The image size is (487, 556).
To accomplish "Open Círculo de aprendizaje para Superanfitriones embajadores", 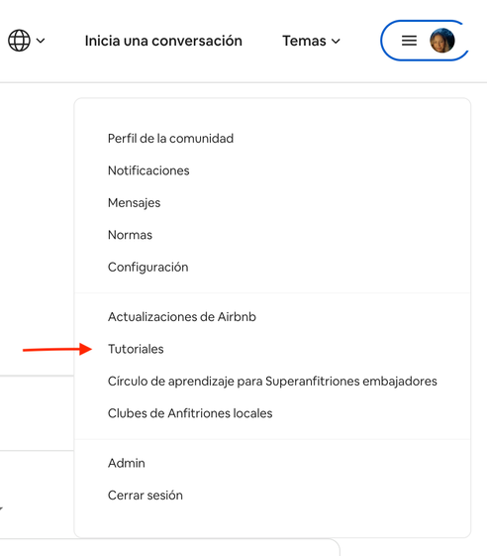I will [272, 382].
